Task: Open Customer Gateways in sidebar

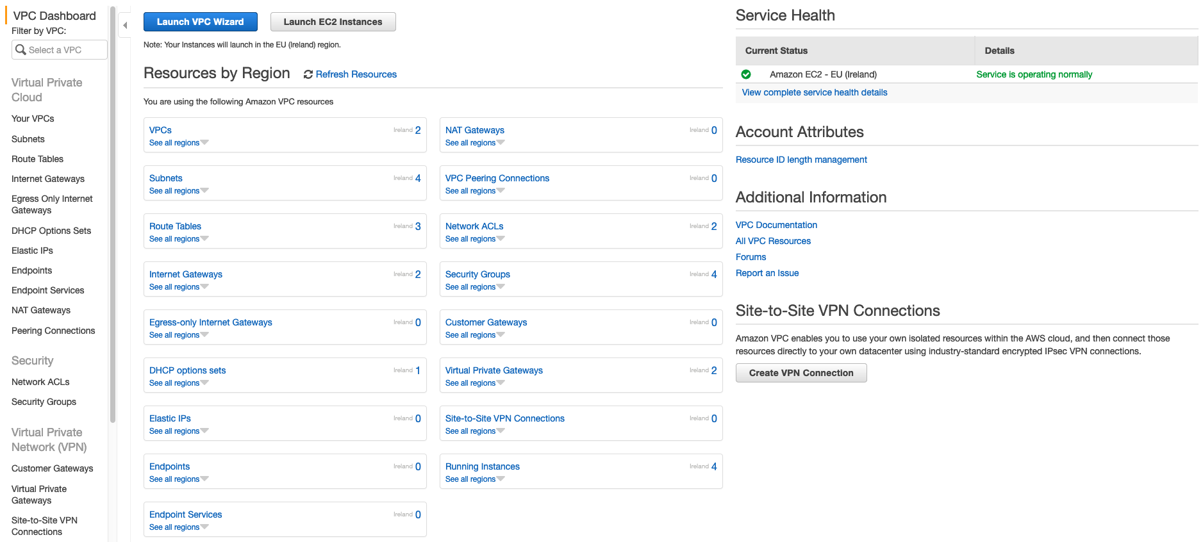Action: [53, 468]
